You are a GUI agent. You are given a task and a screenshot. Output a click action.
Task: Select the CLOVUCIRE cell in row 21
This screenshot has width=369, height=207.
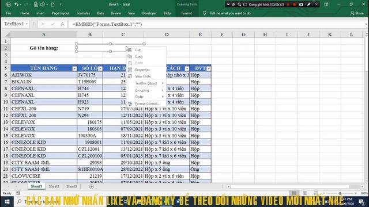[44, 176]
